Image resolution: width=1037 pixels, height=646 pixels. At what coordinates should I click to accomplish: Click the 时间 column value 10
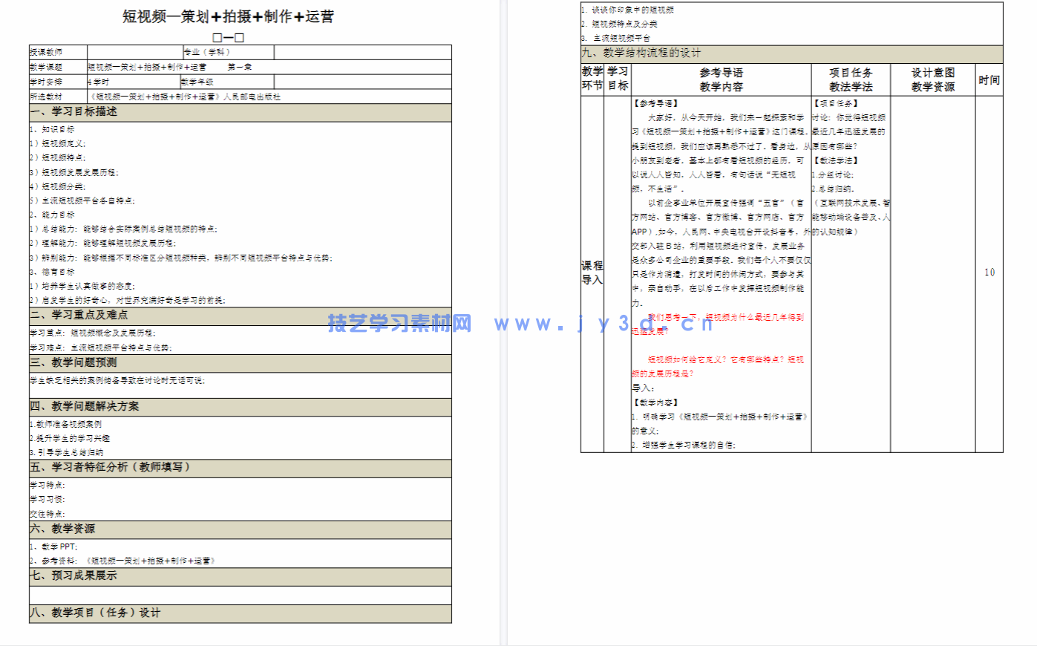[x=988, y=273]
